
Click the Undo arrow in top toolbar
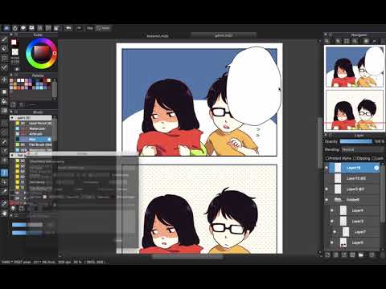point(68,28)
